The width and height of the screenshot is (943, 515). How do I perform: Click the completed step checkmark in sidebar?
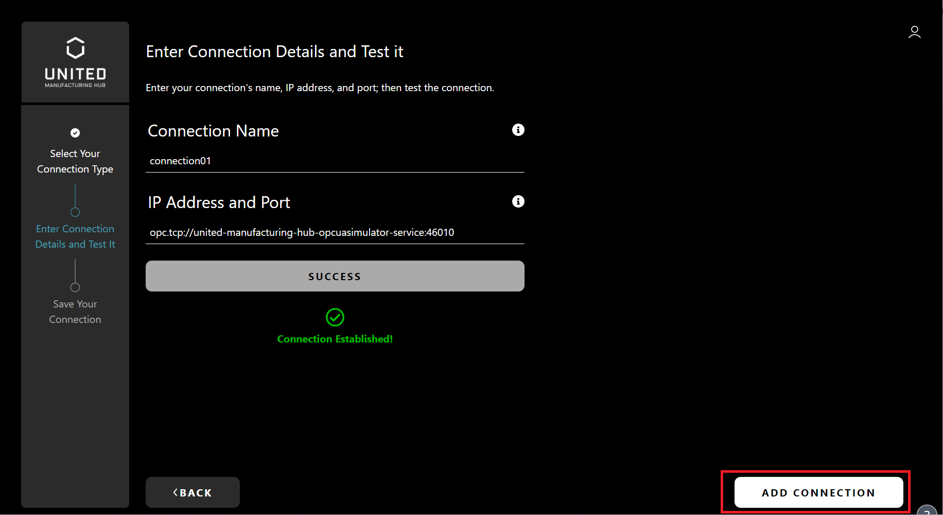click(x=75, y=133)
